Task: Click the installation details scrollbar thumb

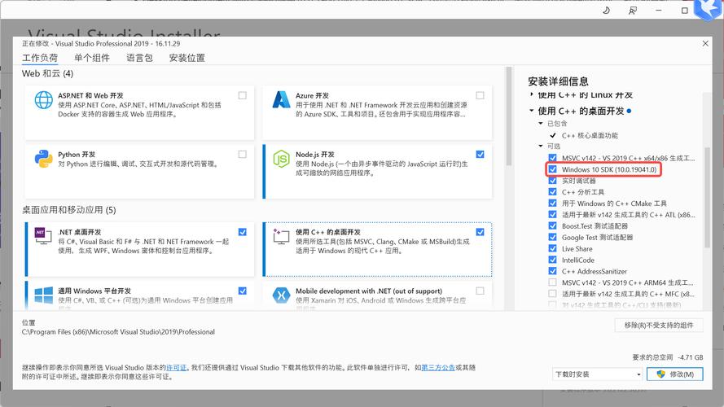Action: [707, 198]
